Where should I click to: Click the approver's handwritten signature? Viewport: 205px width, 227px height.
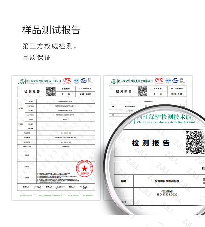[x=38, y=187]
